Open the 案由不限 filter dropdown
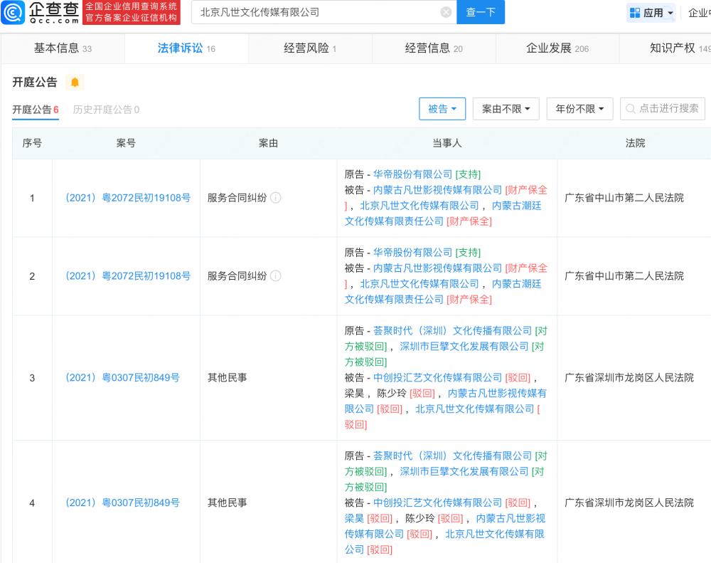This screenshot has width=711, height=563. pos(506,109)
